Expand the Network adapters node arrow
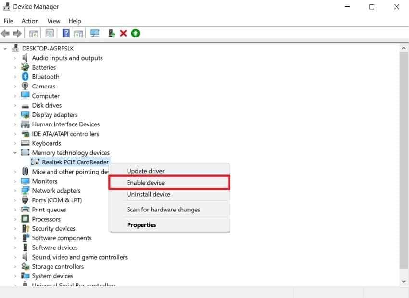This screenshot has height=298, width=409. tap(15, 191)
